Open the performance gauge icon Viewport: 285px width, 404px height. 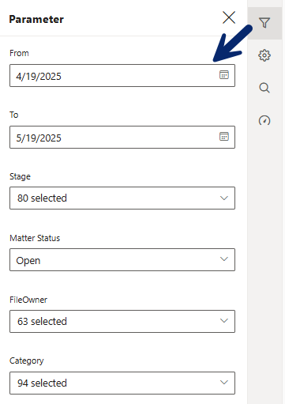click(x=264, y=120)
